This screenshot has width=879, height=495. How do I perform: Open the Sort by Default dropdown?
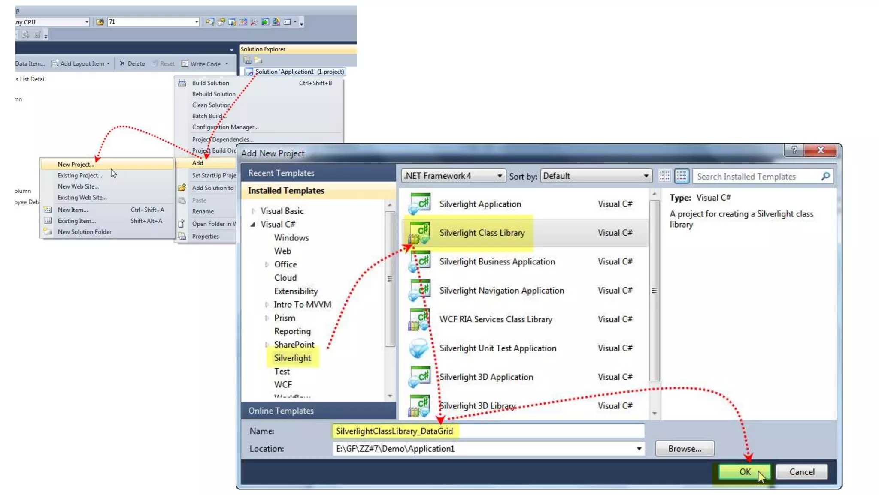click(646, 176)
